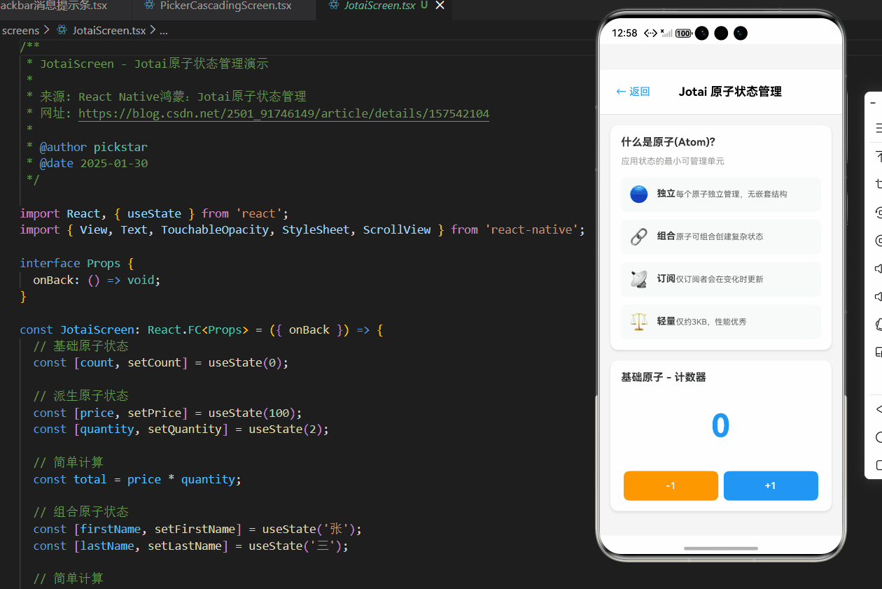
Task: Close the JotaiScreen.tsx tab
Action: point(440,6)
